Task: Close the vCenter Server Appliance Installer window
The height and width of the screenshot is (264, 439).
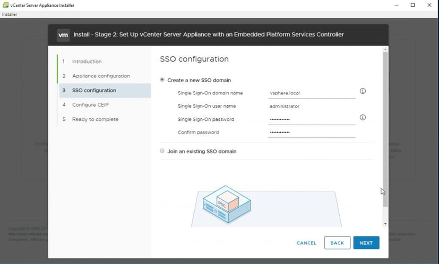Action: (x=429, y=5)
